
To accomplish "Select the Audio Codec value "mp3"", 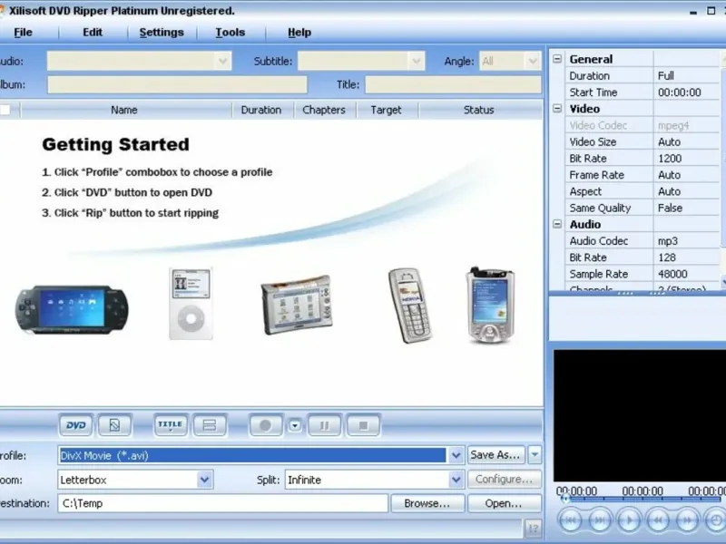I will point(687,240).
